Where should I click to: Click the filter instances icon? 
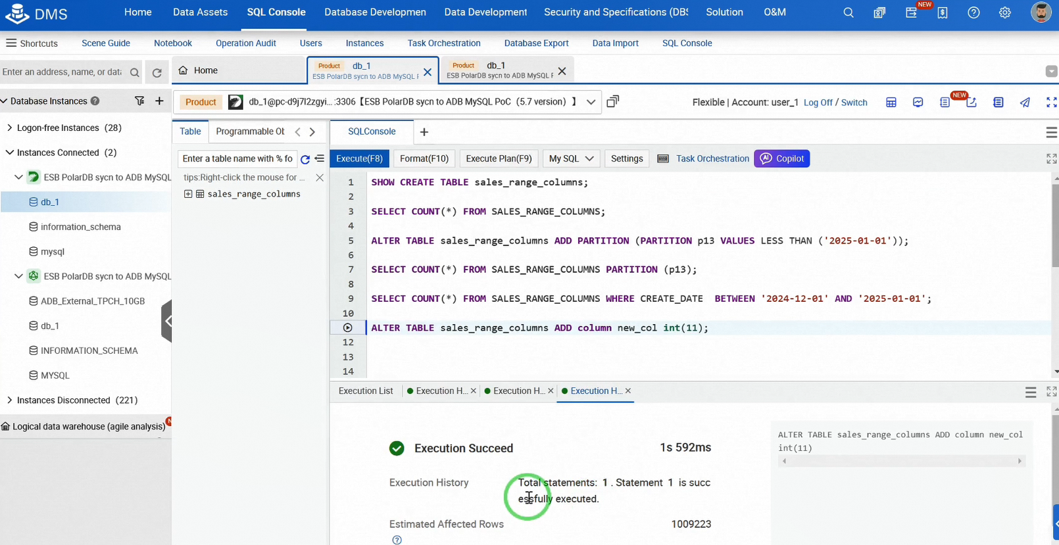click(139, 101)
